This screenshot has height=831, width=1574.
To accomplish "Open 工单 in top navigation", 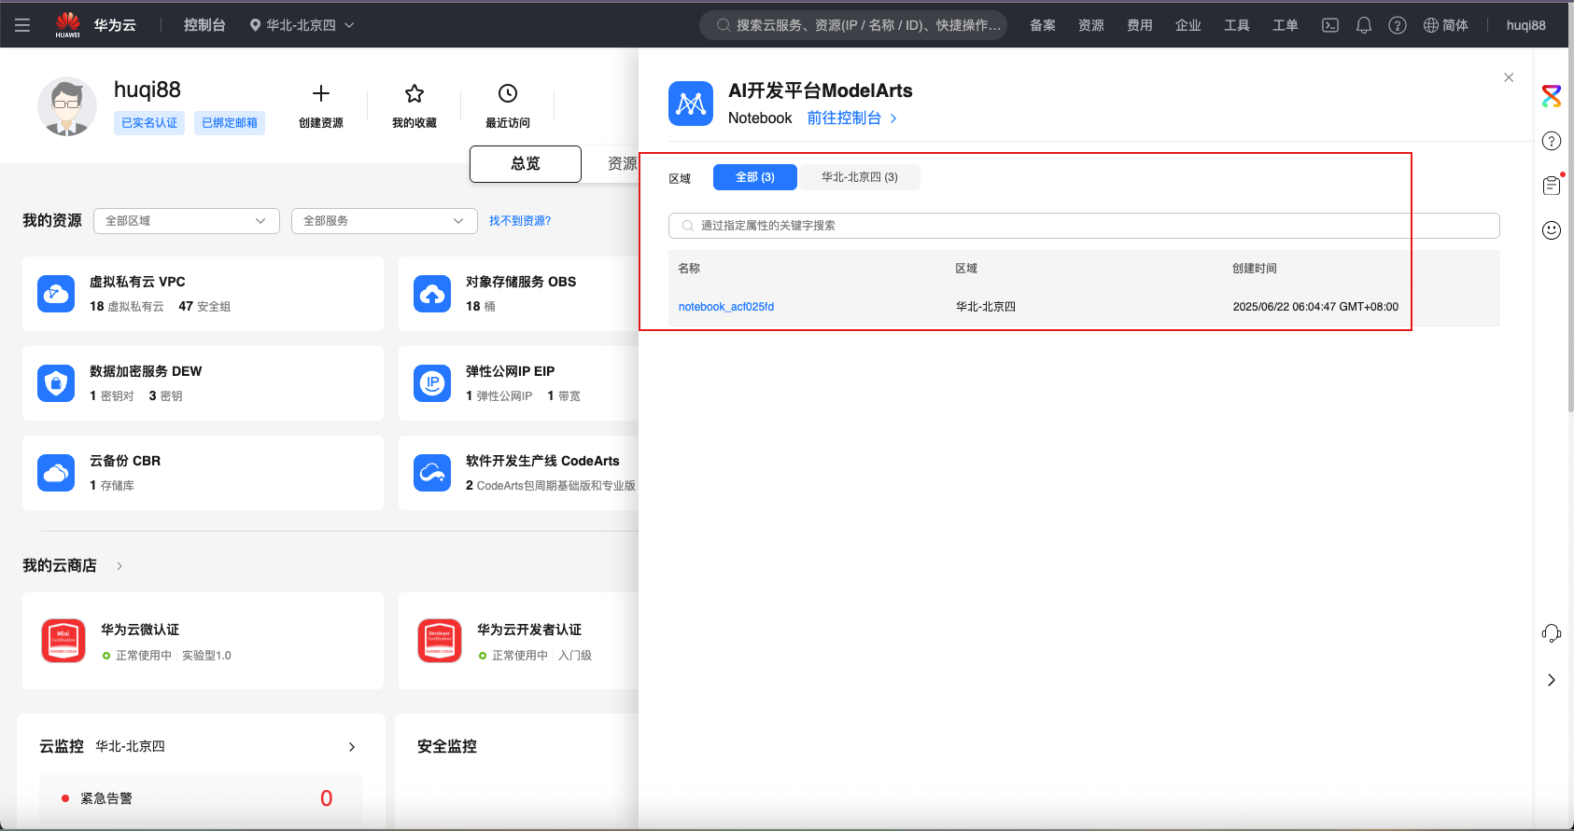I will (1286, 25).
